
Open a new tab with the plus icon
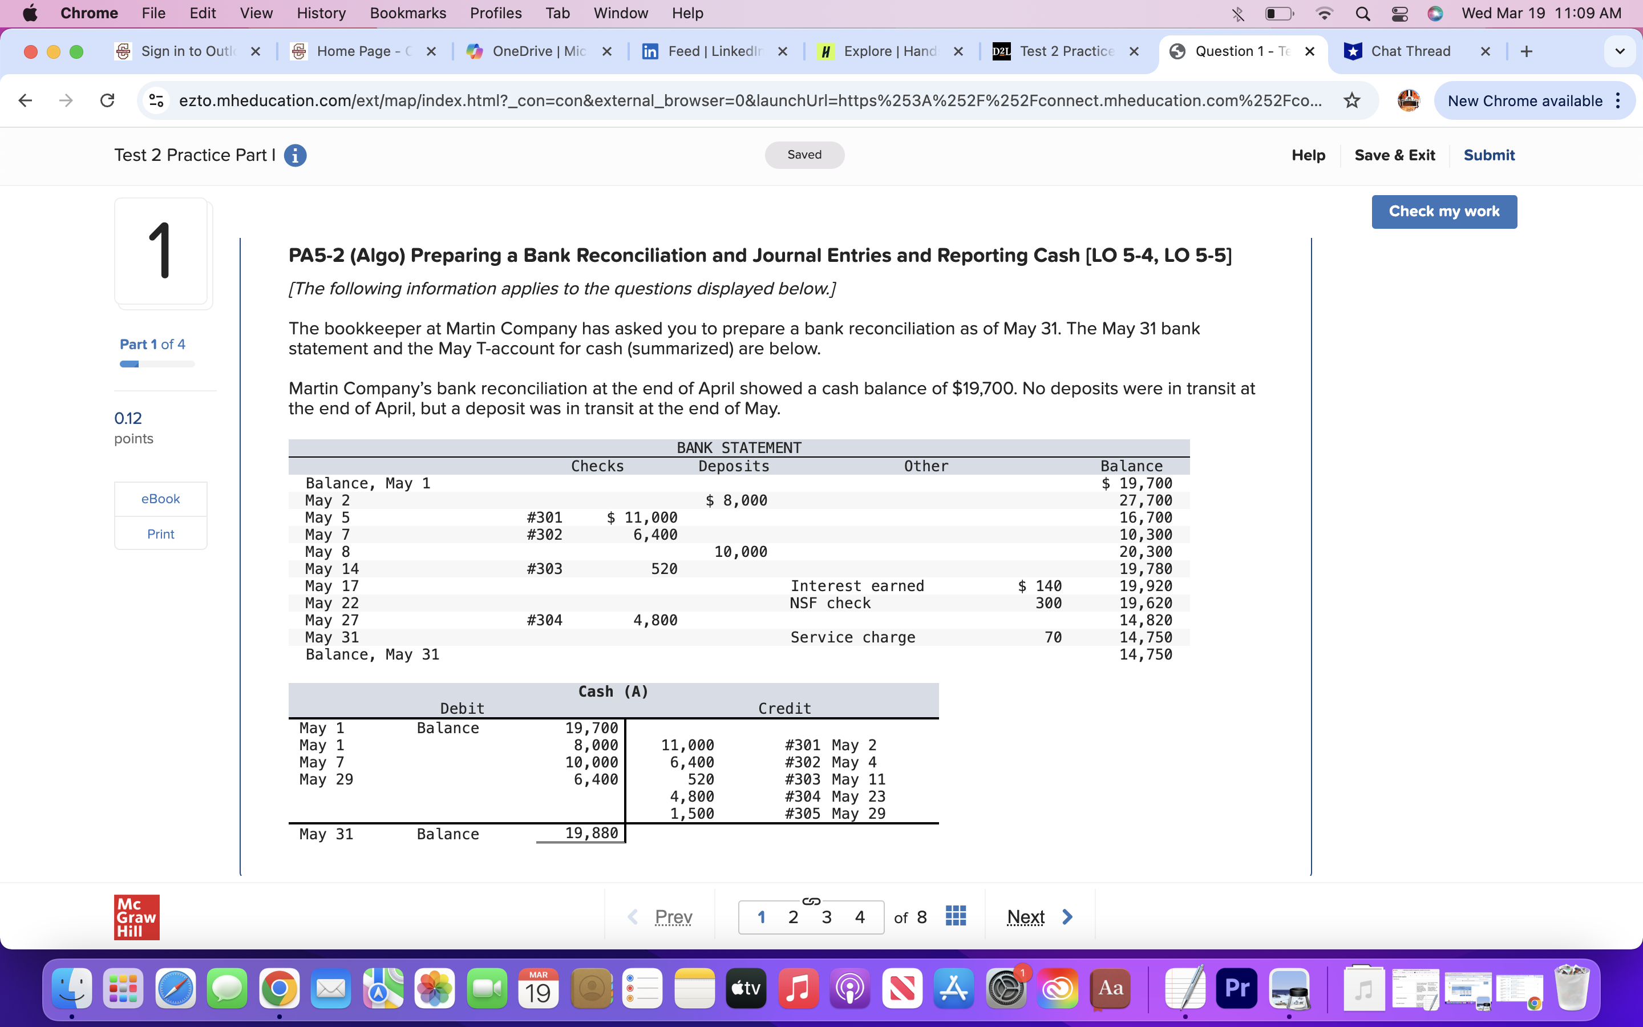(1525, 51)
